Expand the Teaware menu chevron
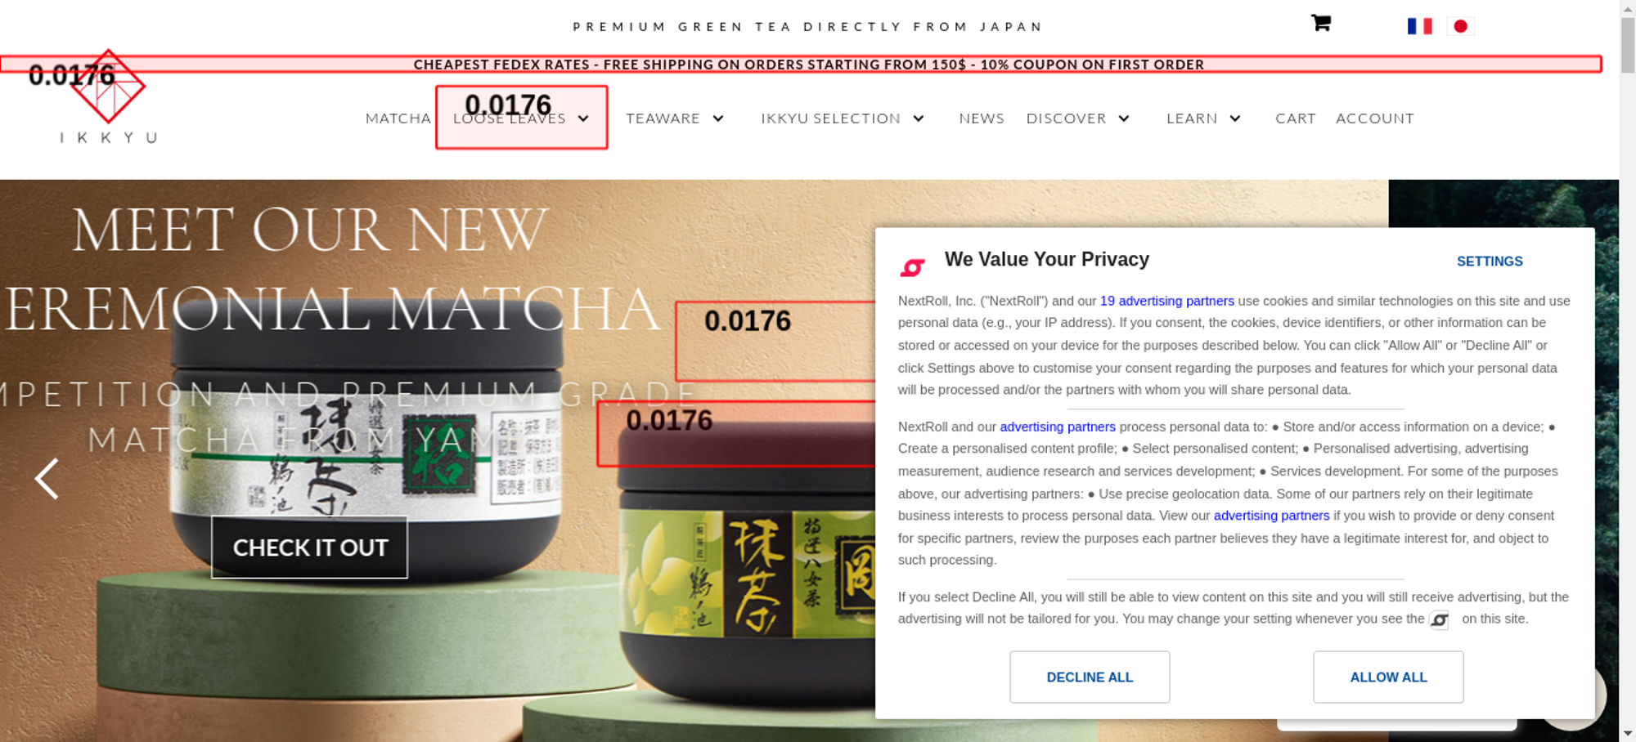Viewport: 1636px width, 742px height. tap(718, 118)
